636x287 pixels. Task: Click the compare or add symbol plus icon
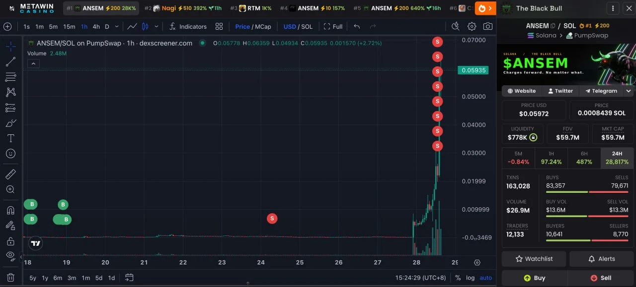pos(7,26)
